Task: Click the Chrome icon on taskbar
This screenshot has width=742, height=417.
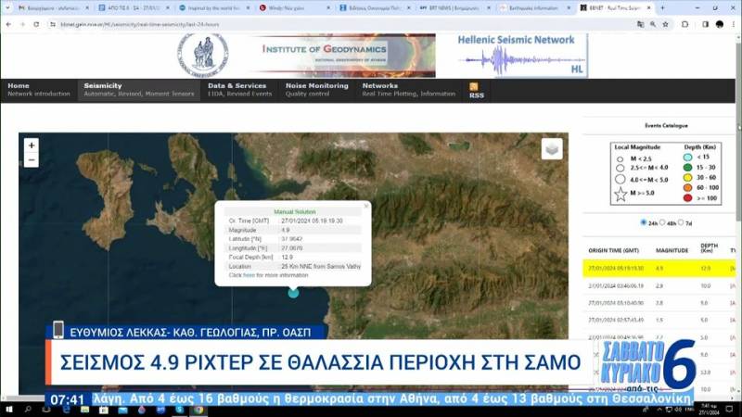Action: (198, 410)
